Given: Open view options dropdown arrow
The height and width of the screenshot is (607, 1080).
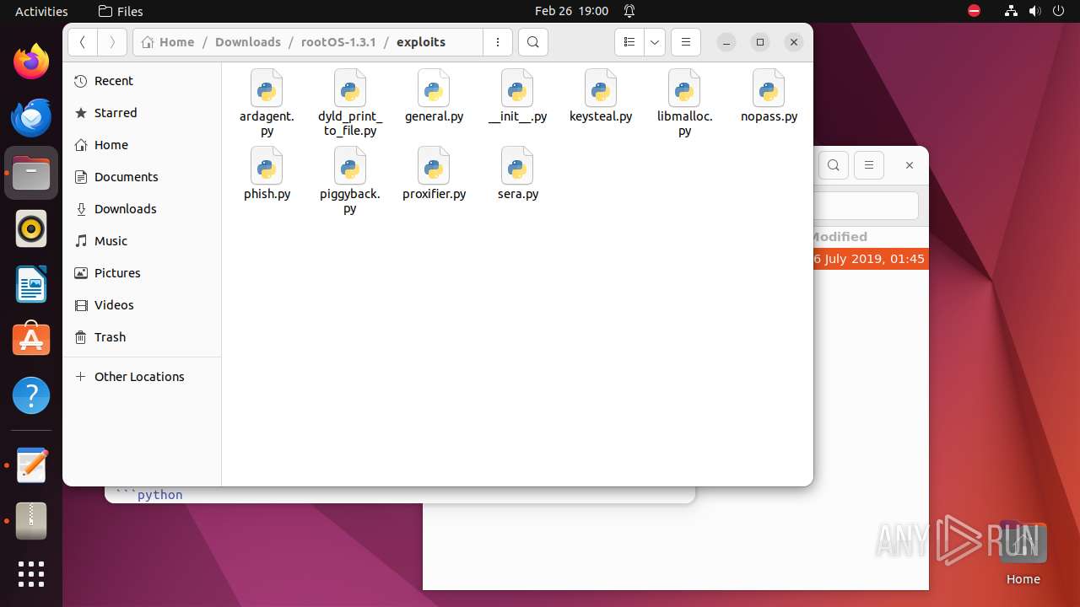Looking at the screenshot, I should click(655, 42).
